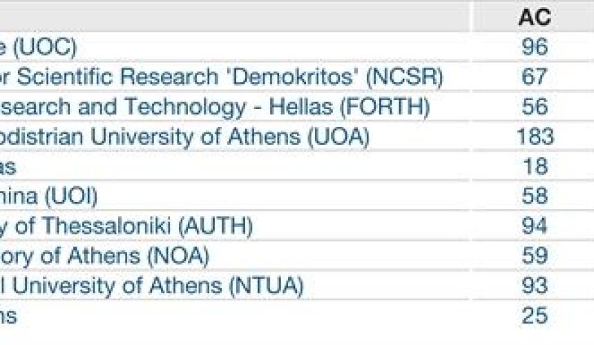Click the AC column header
594x345 pixels.
tap(535, 17)
